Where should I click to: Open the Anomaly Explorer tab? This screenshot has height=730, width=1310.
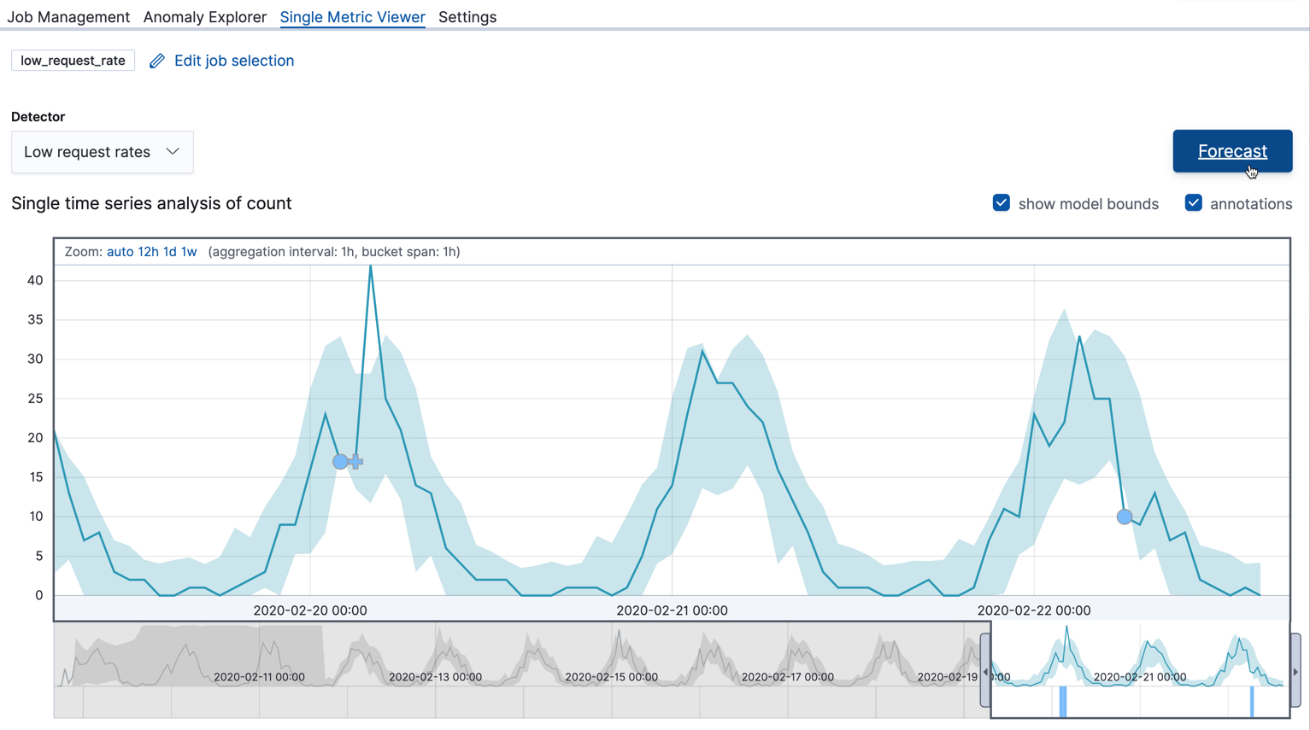click(x=204, y=17)
